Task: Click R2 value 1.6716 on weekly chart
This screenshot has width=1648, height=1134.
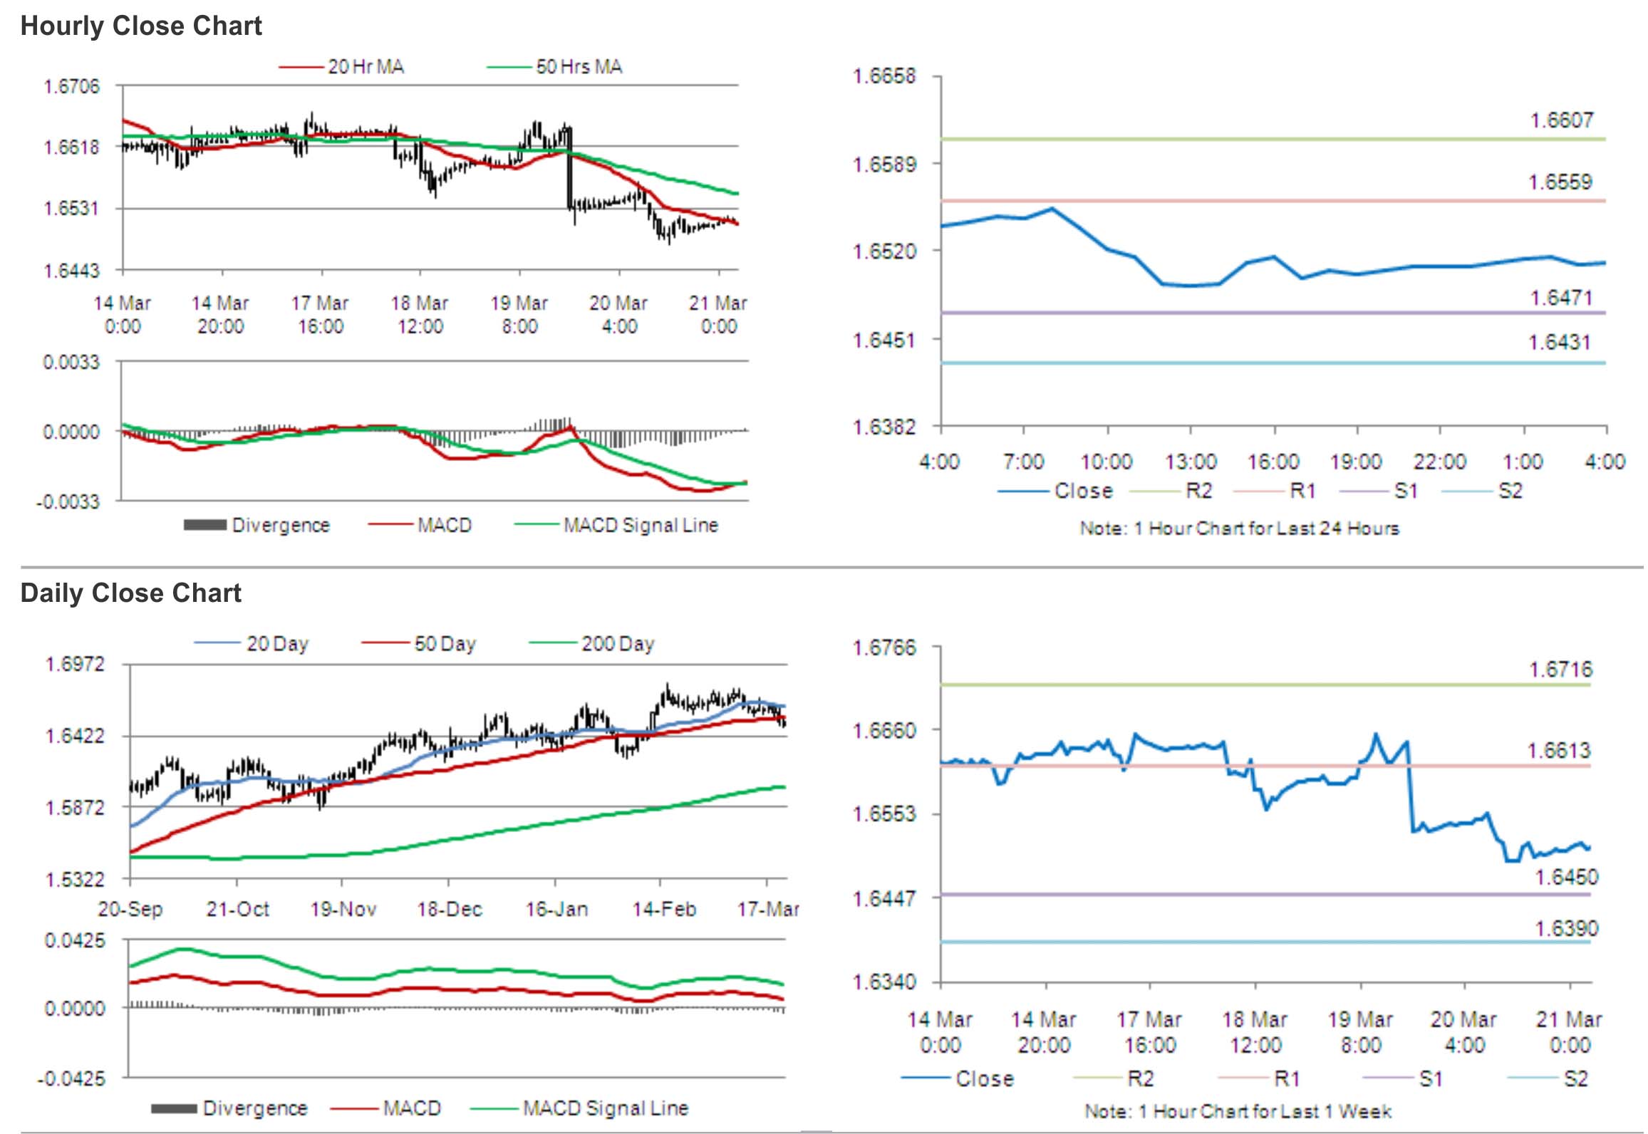Action: (x=1560, y=670)
